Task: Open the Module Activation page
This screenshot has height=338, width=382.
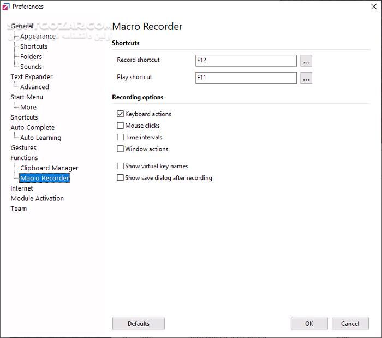Action: [37, 199]
